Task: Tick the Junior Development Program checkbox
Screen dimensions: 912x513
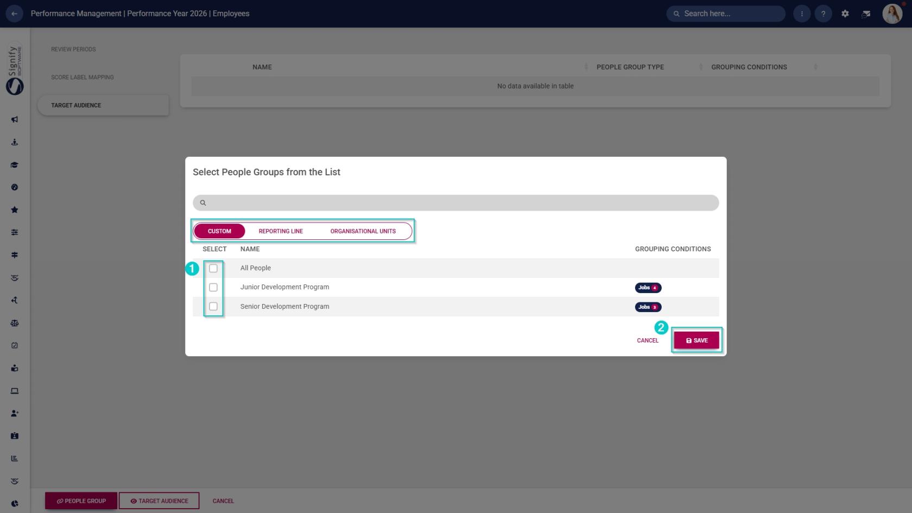Action: point(213,287)
